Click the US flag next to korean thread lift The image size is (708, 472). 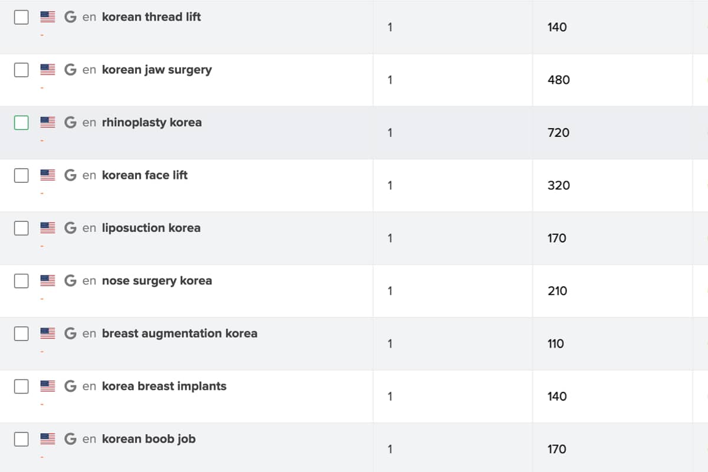48,17
